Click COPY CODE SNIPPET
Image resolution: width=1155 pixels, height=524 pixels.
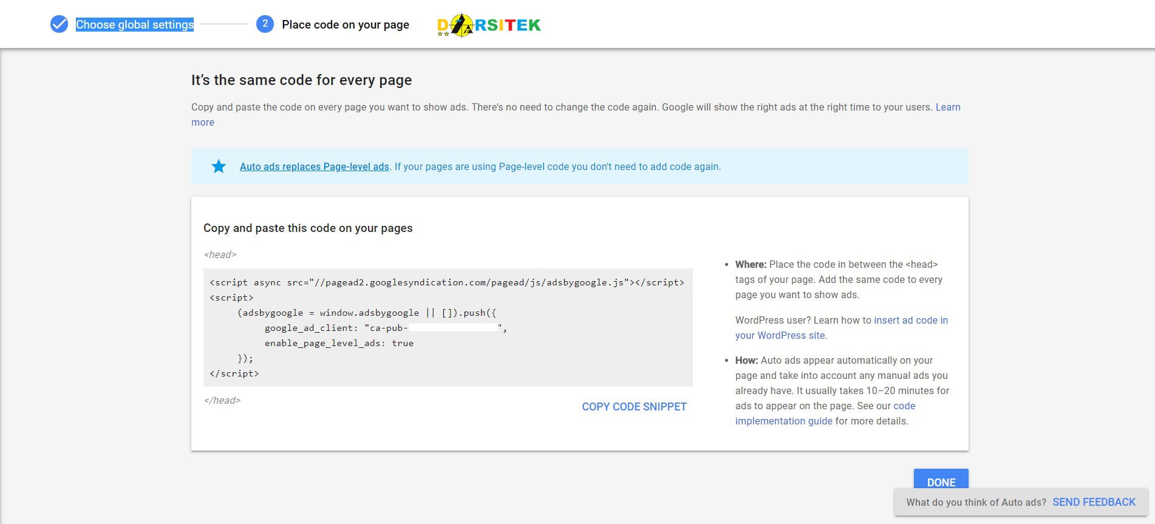(634, 407)
